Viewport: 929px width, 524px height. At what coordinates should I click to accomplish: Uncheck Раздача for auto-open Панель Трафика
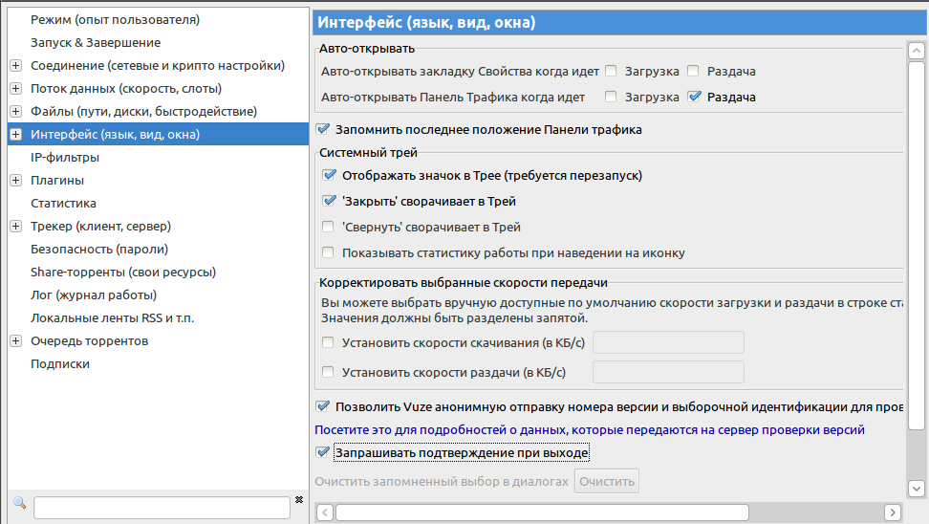tap(695, 97)
